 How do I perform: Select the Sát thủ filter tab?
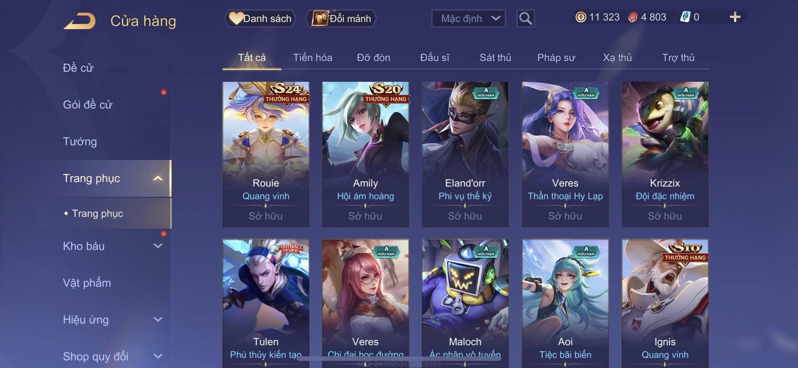[x=495, y=58]
